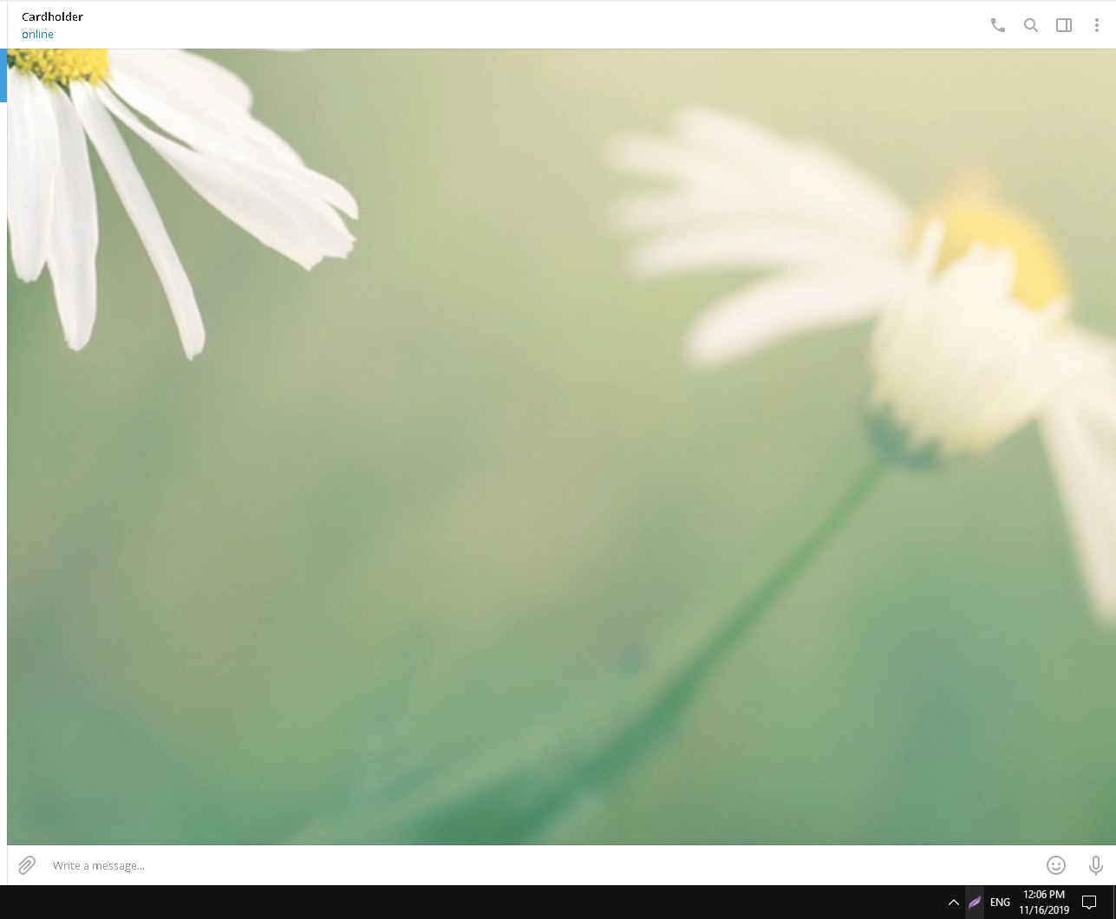Record a voice message with microphone
The width and height of the screenshot is (1116, 919).
(1095, 865)
